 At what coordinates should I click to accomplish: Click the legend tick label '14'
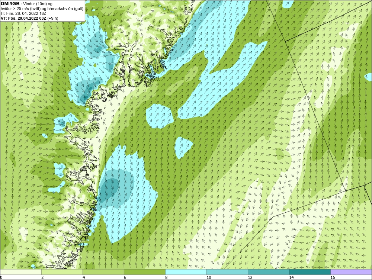tap(291, 277)
